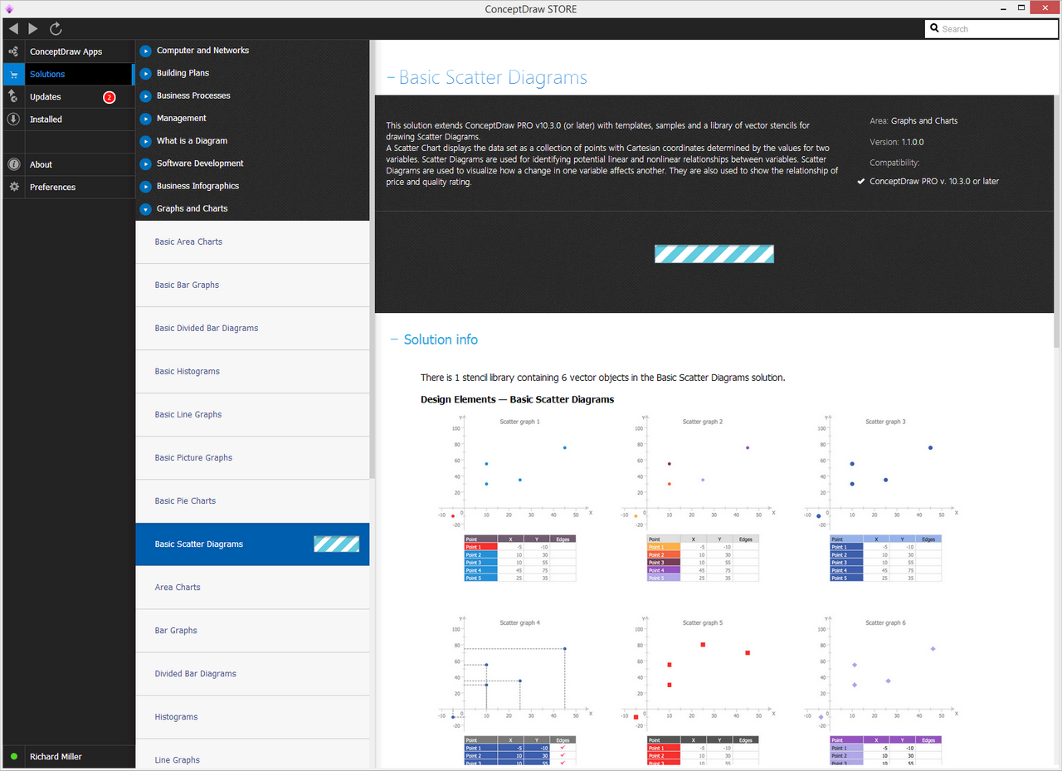
Task: Select the Divided Bar Diagrams solution
Action: coord(252,674)
